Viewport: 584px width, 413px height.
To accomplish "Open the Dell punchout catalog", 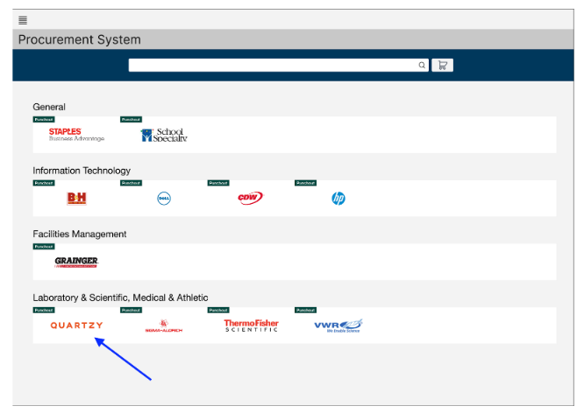I will pos(164,198).
